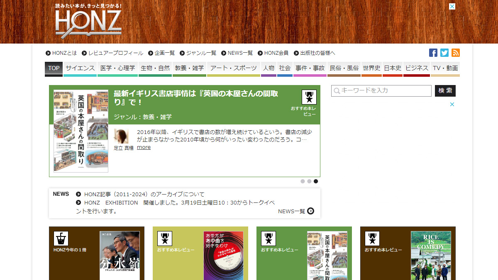498x280 pixels.
Task: Click the 検索 search button
Action: point(445,90)
